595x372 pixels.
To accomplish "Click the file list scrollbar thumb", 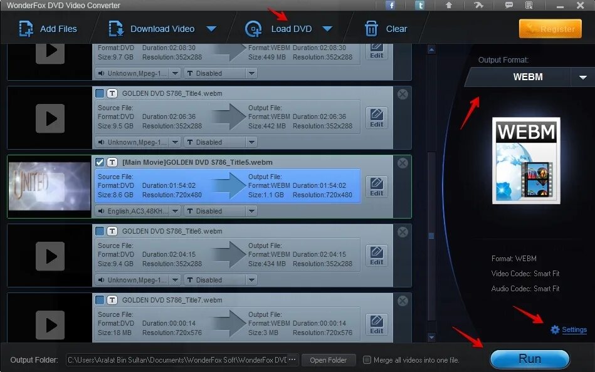I will click(431, 236).
